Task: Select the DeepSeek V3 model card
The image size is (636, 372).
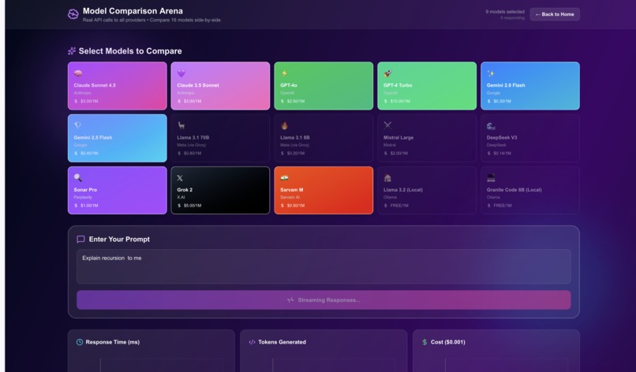Action: pos(530,138)
